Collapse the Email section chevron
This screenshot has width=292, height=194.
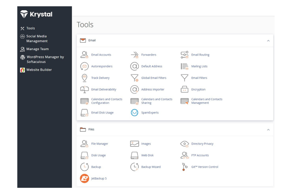tap(268, 41)
